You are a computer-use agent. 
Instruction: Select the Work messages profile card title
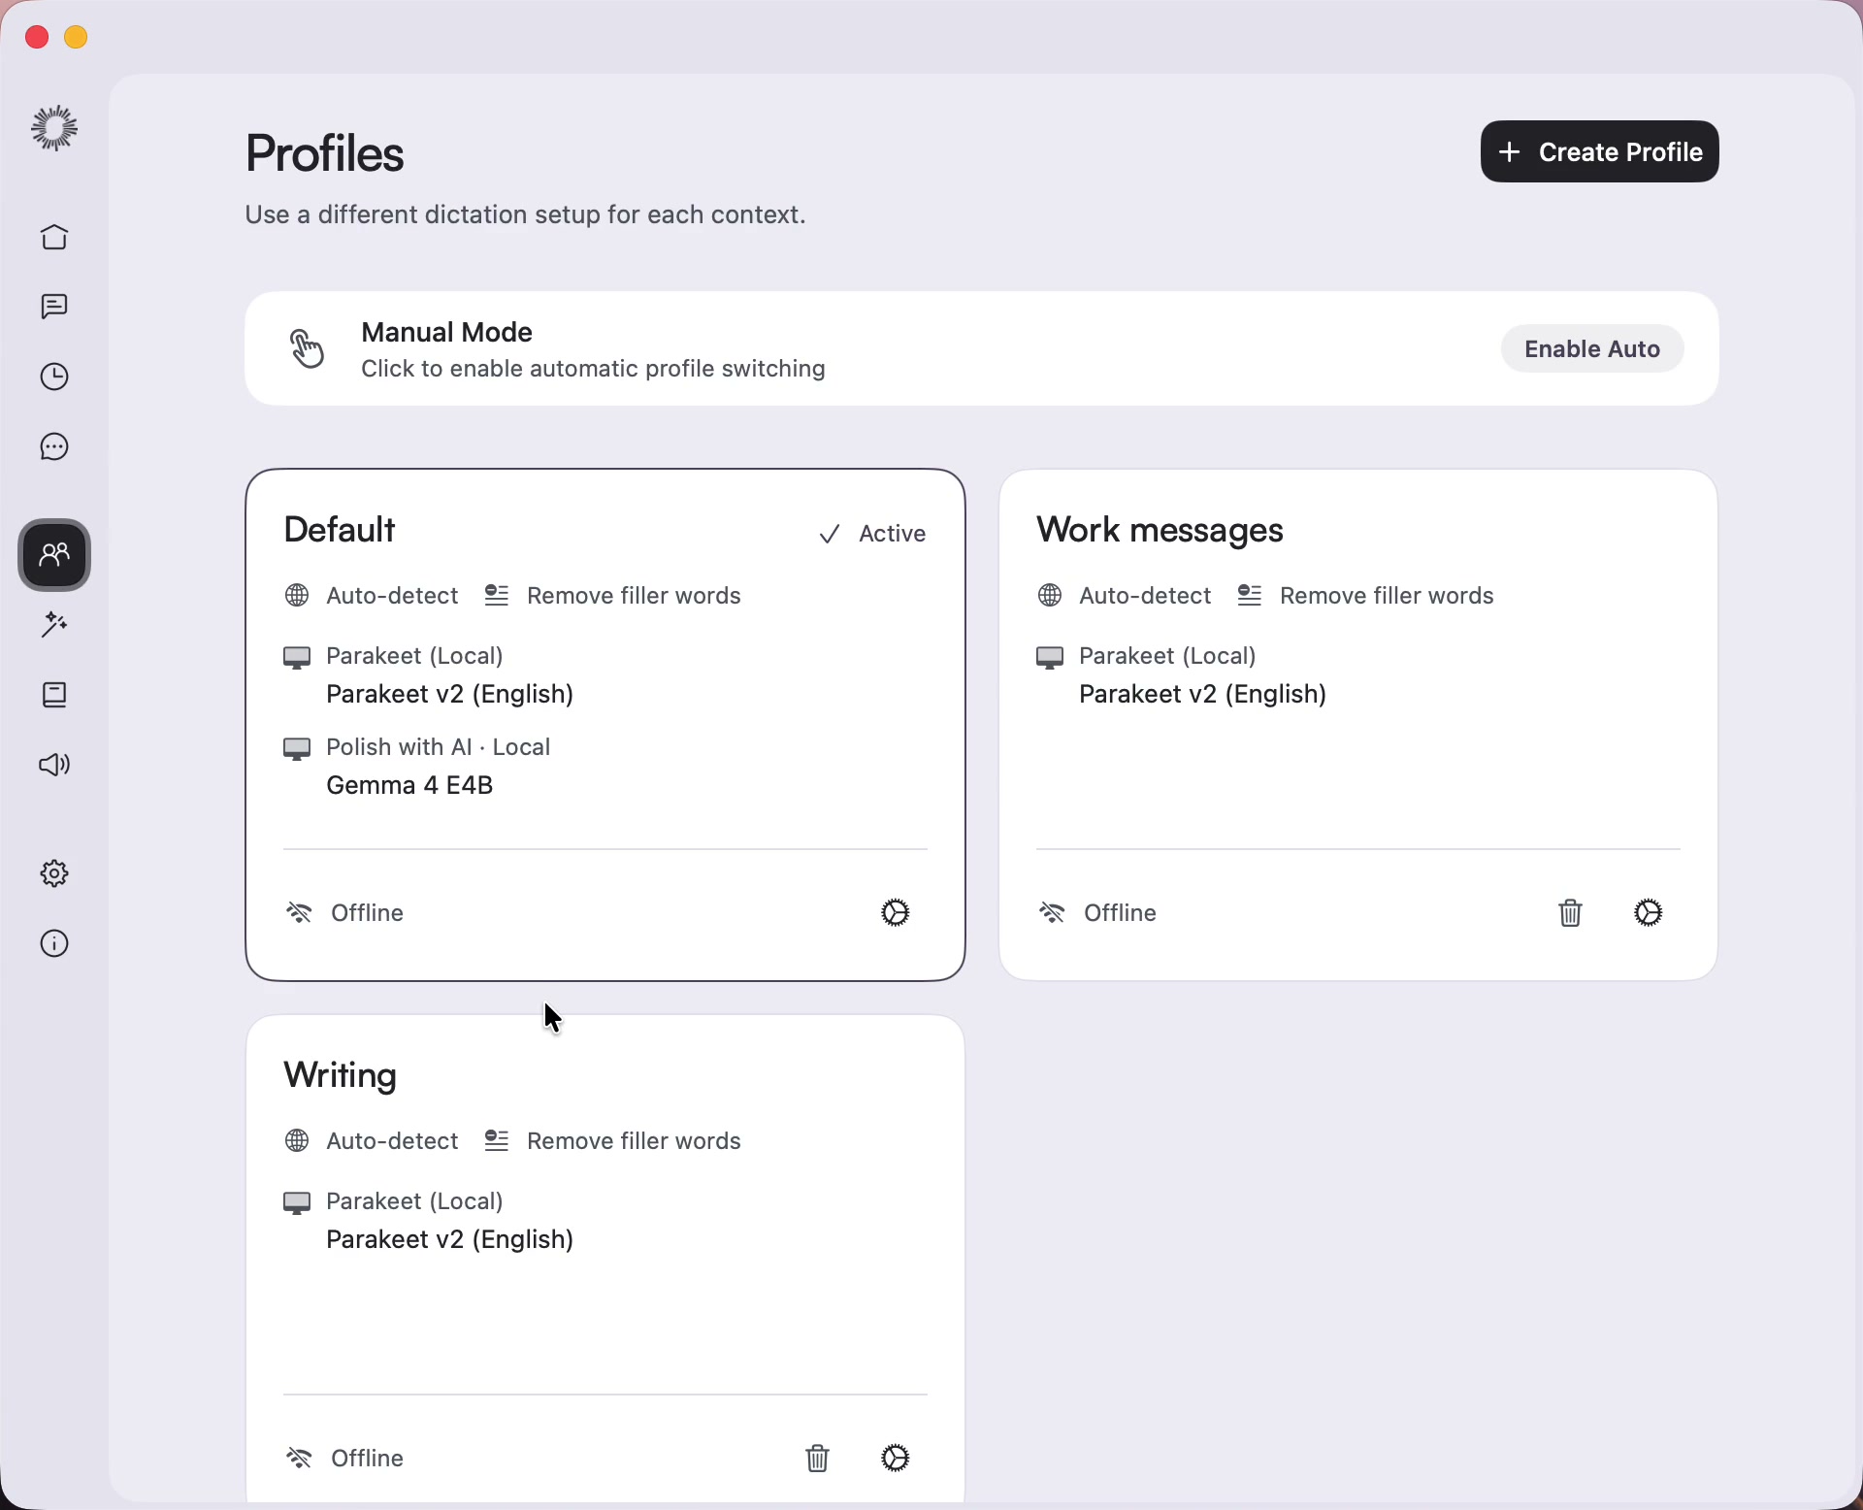point(1160,531)
